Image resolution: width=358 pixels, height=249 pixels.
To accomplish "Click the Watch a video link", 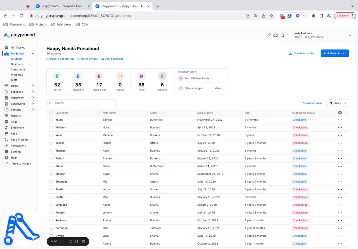I will pos(87,59).
